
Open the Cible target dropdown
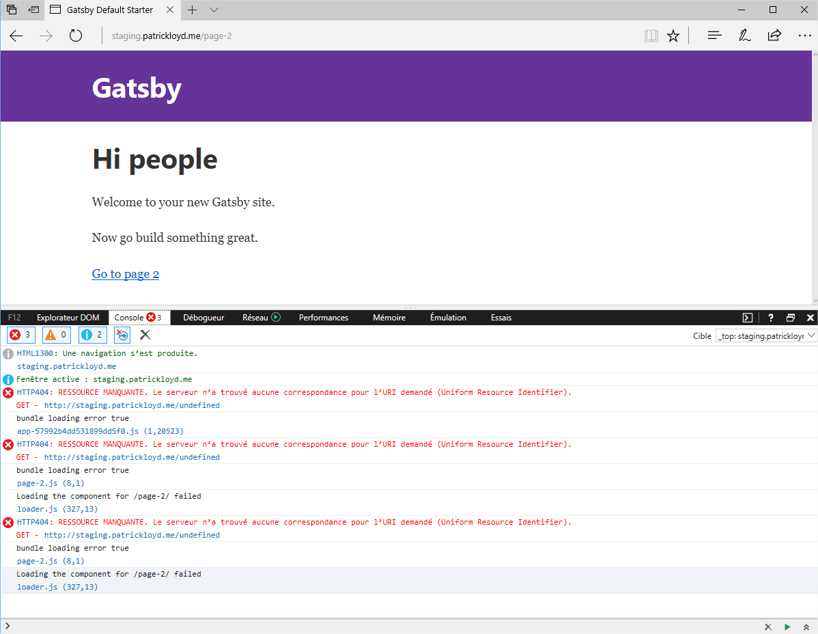coord(766,336)
